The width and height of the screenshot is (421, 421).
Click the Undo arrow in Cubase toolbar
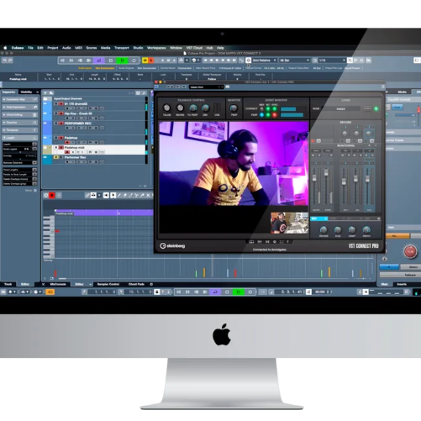pos(4,61)
